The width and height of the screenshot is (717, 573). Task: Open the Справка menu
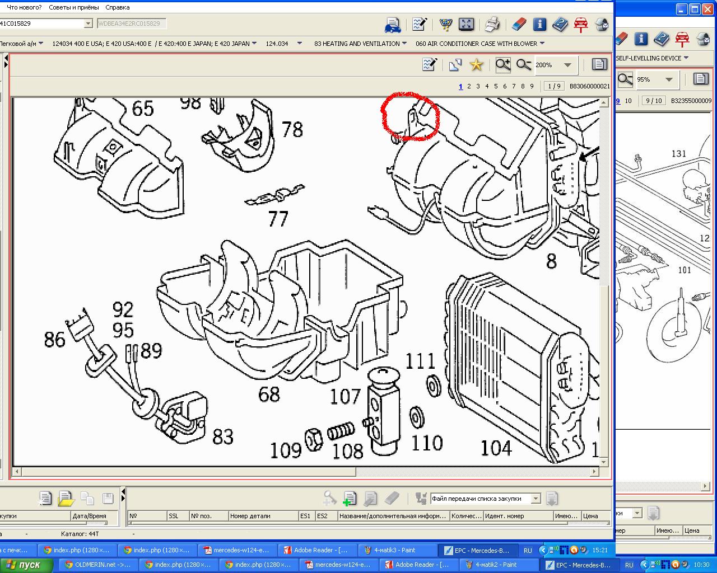[118, 7]
